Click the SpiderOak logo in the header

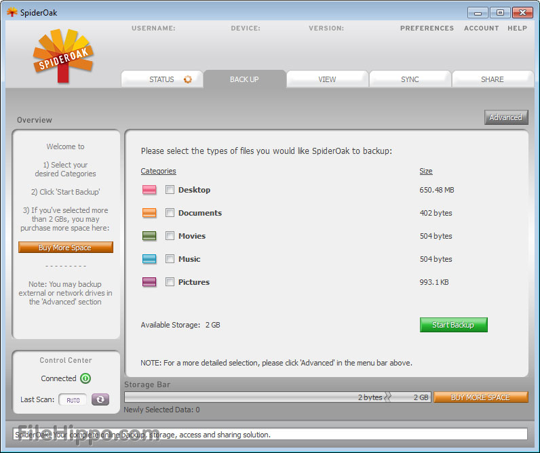[63, 56]
